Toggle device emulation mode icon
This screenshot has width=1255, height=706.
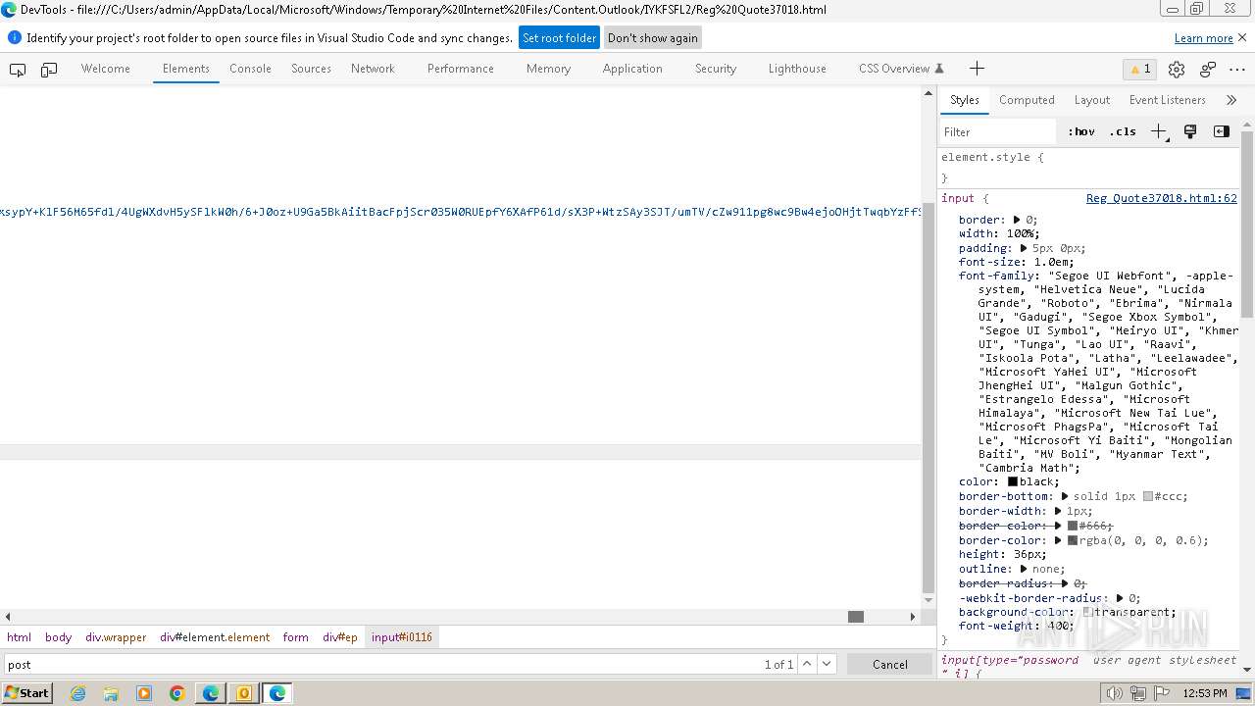(48, 69)
